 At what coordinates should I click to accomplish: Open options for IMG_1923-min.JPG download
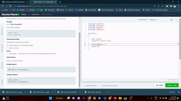tap(107, 92)
